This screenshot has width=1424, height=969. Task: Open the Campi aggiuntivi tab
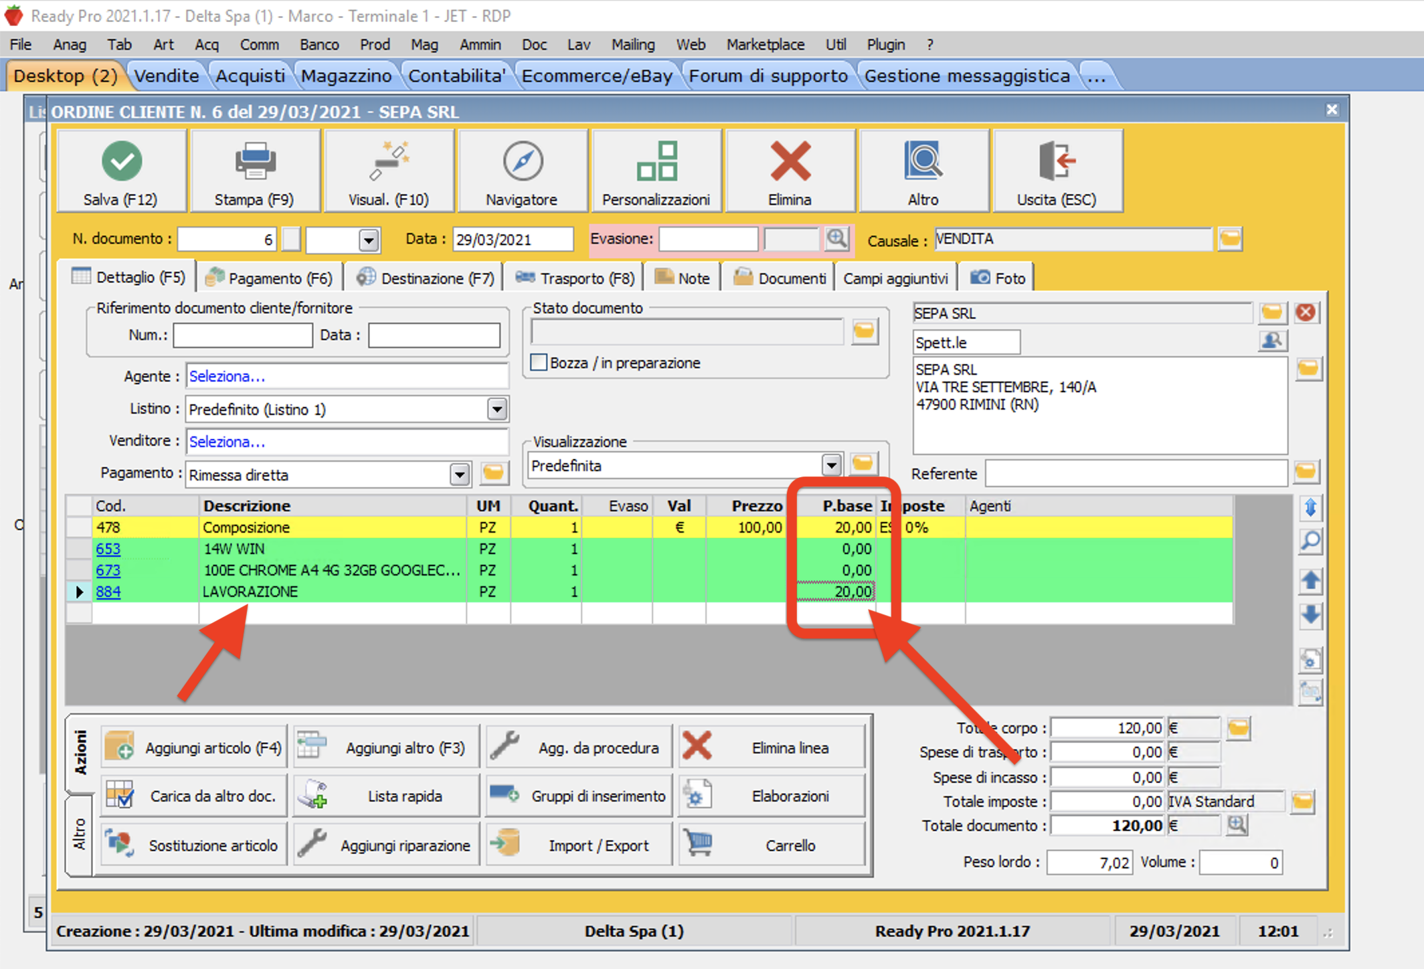click(895, 278)
